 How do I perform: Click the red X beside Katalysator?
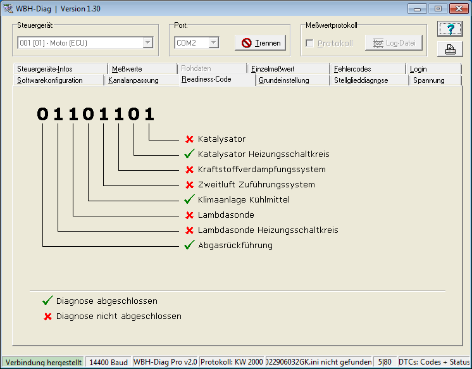189,139
